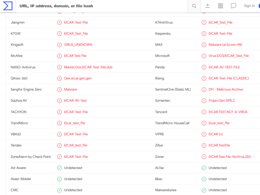Select Undetected text in Bkav row
The height and width of the screenshot is (195, 260).
217,179
